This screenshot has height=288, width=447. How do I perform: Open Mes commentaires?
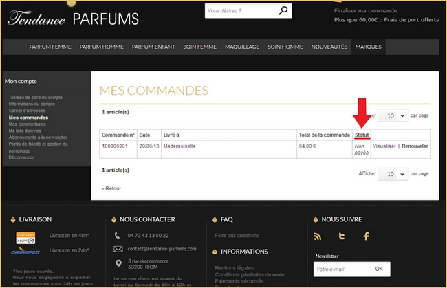[x=27, y=124]
